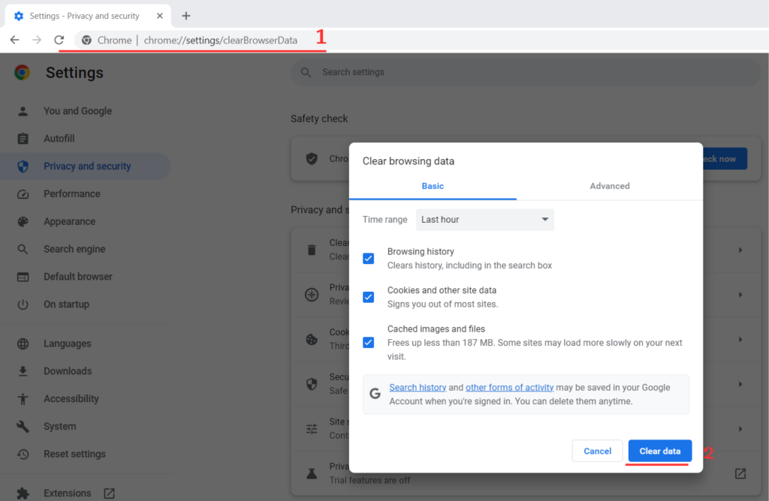Click the trash icon in privacy list
Screen dimensions: 769x501
(312, 250)
